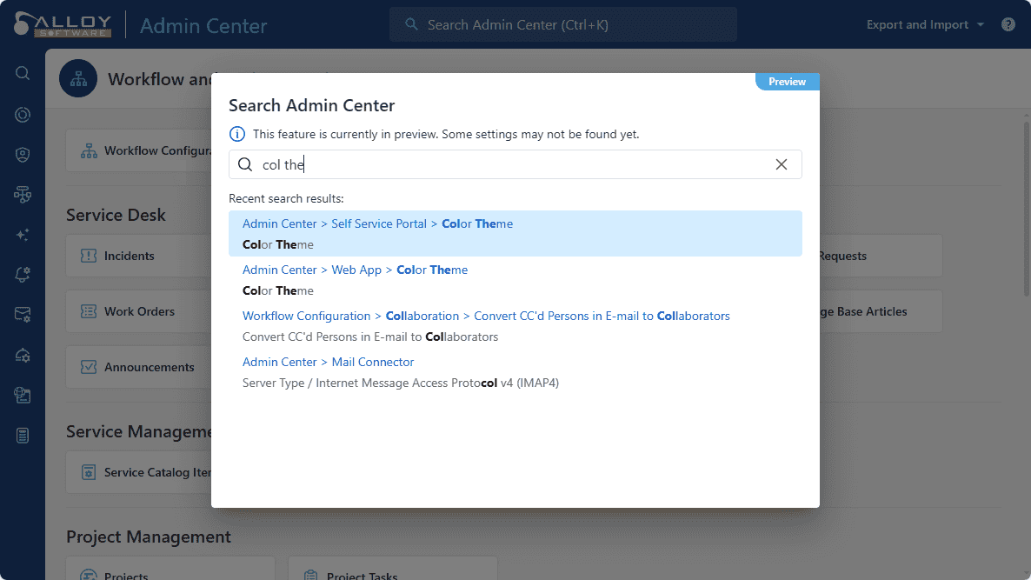
Task: Open Self Service Portal Color Theme result
Action: point(515,233)
